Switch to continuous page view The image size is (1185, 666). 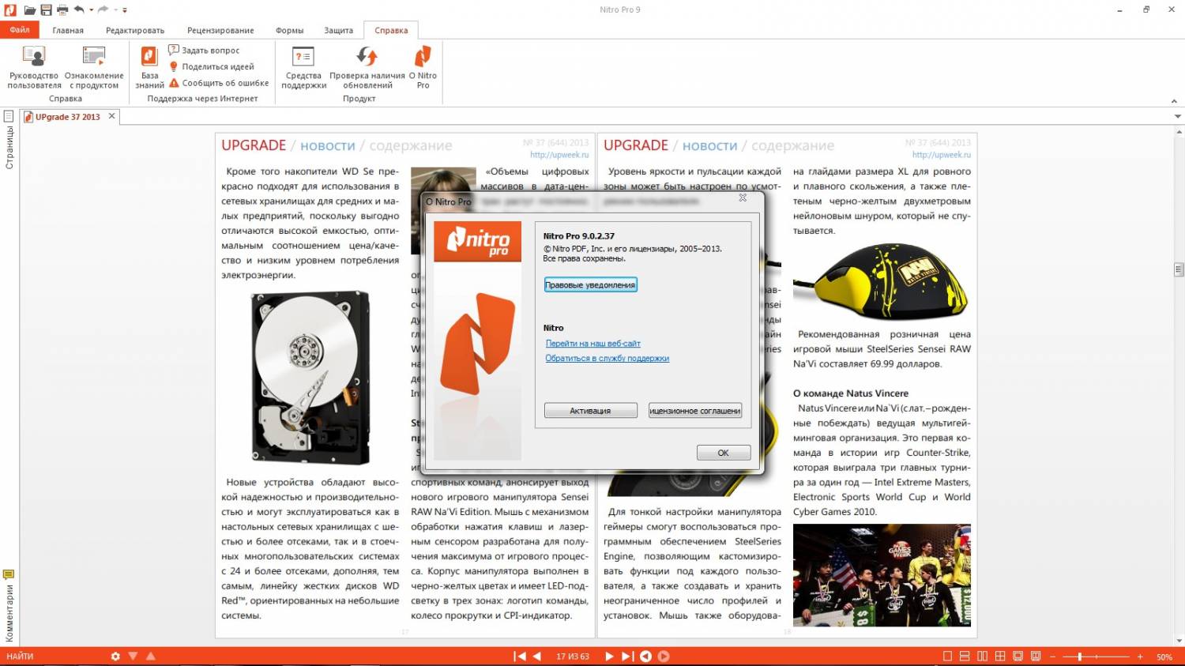(x=965, y=657)
